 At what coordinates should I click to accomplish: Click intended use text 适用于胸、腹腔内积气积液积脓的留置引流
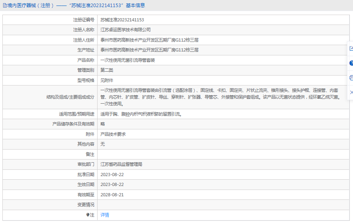(x=141, y=114)
